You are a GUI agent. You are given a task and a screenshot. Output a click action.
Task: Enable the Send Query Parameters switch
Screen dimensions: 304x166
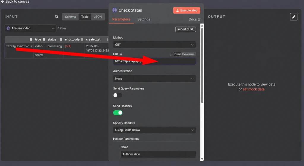[118, 95]
